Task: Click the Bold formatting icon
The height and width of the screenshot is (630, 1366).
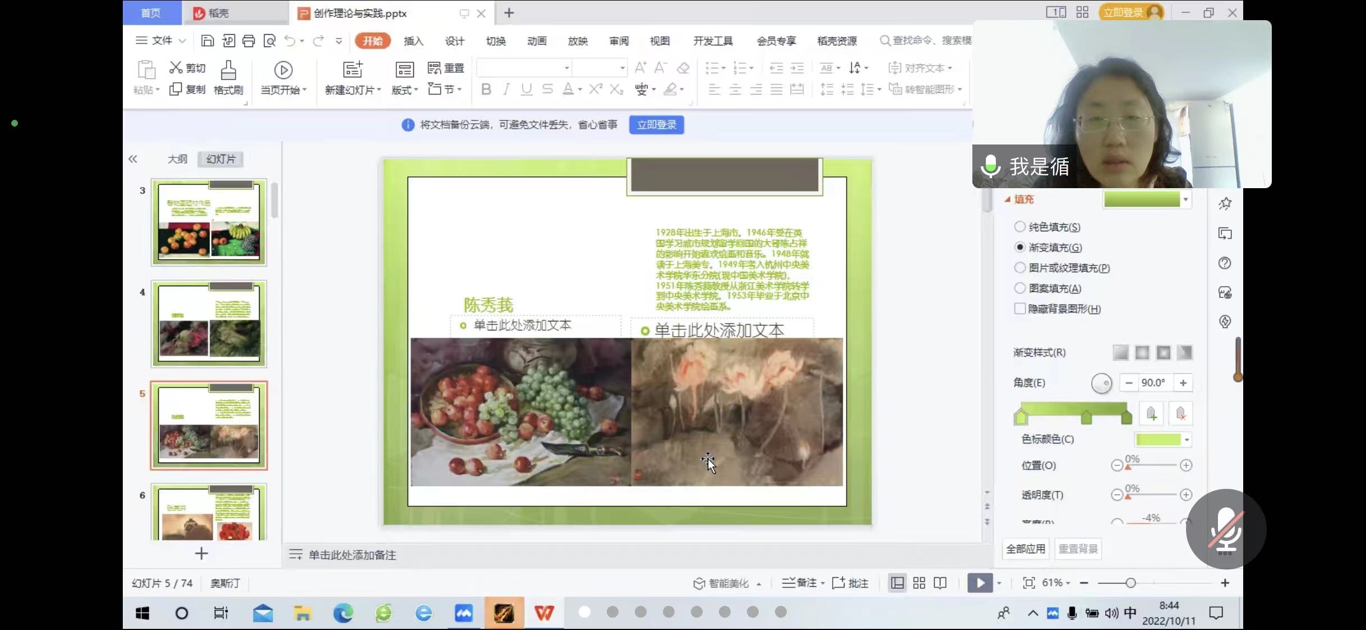Action: tap(486, 90)
